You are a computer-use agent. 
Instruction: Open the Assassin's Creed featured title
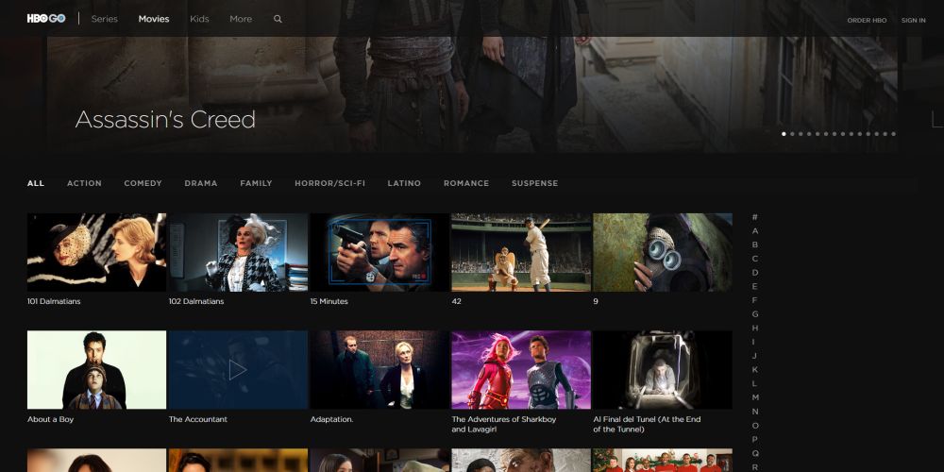(165, 119)
